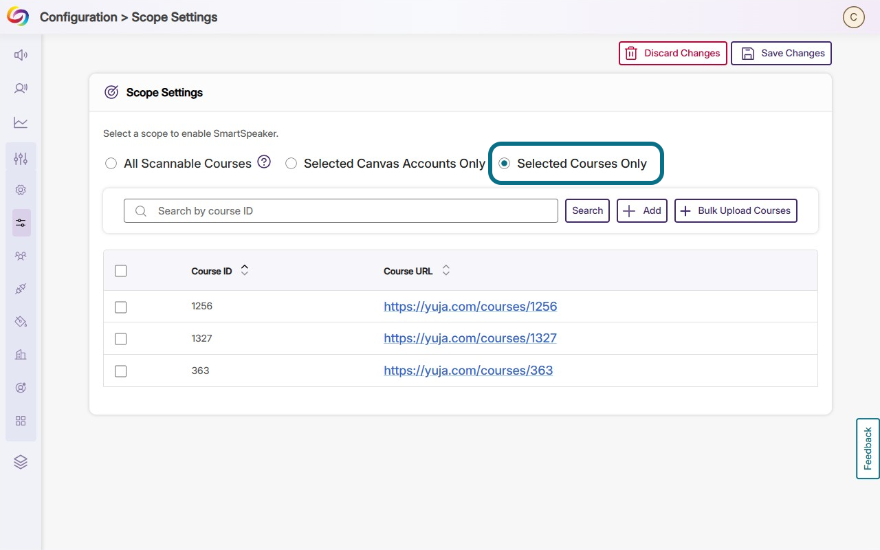Tick the select-all checkbox in table header
This screenshot has width=880, height=550.
tap(120, 271)
